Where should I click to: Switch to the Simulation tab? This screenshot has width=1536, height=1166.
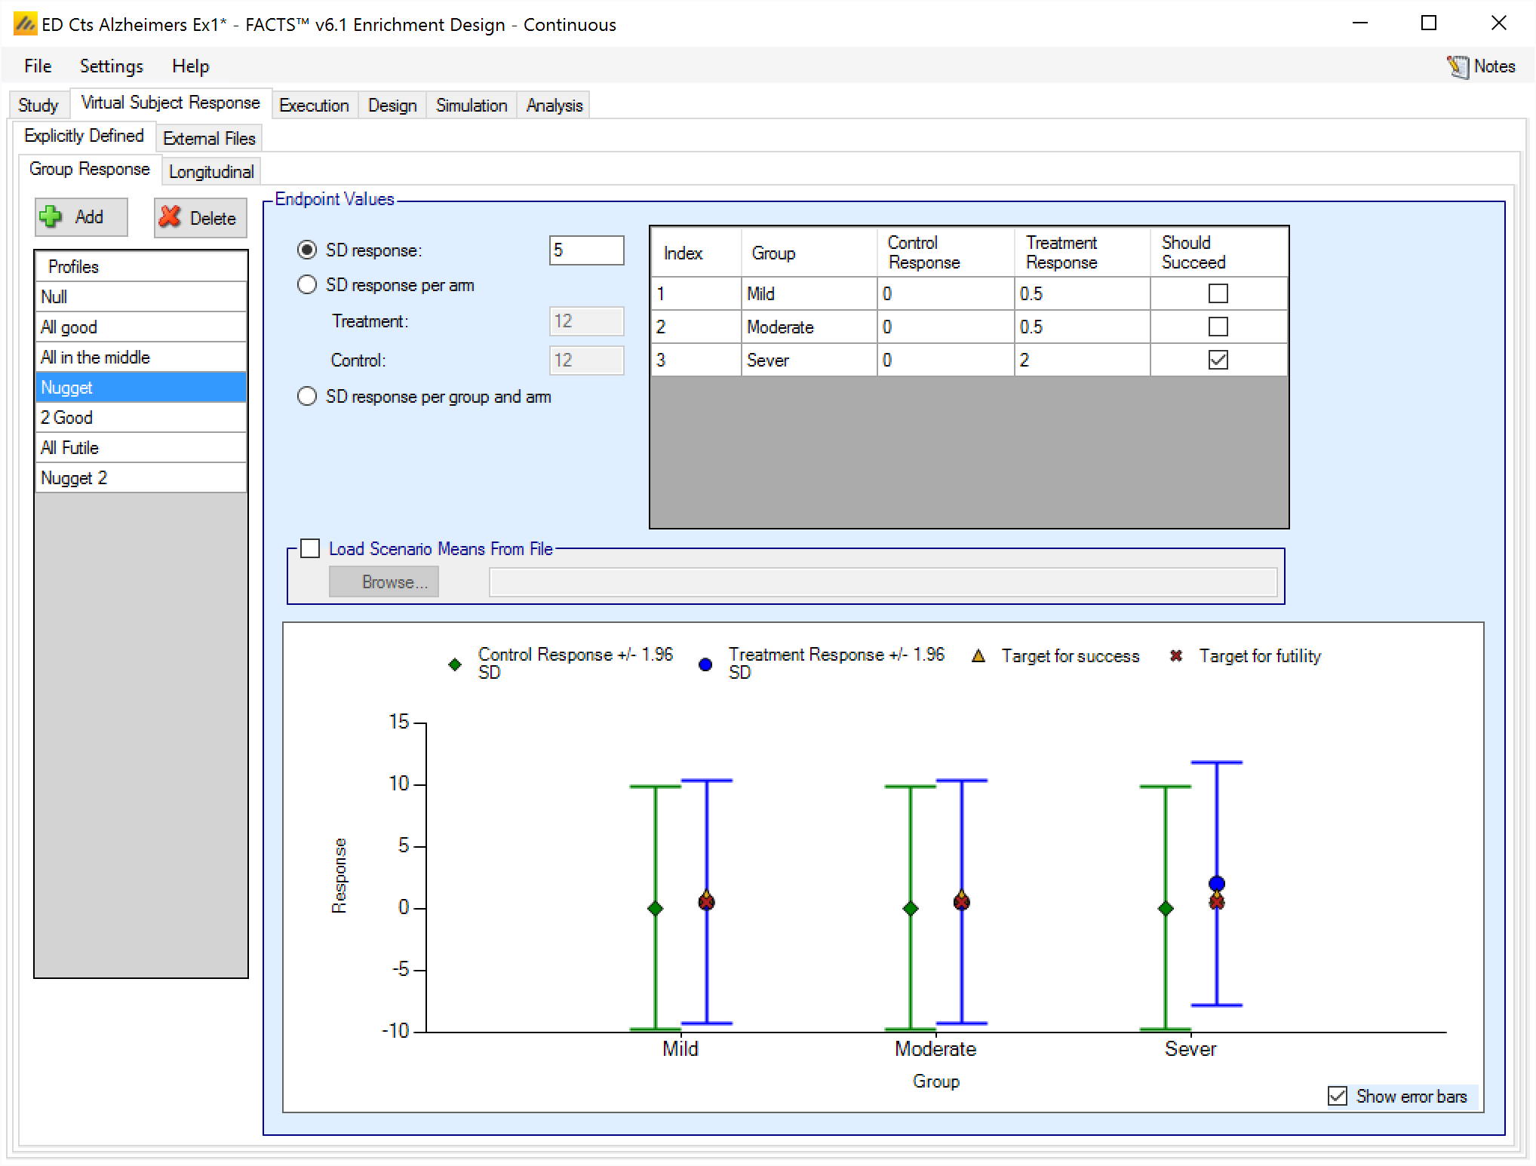pyautogui.click(x=471, y=106)
